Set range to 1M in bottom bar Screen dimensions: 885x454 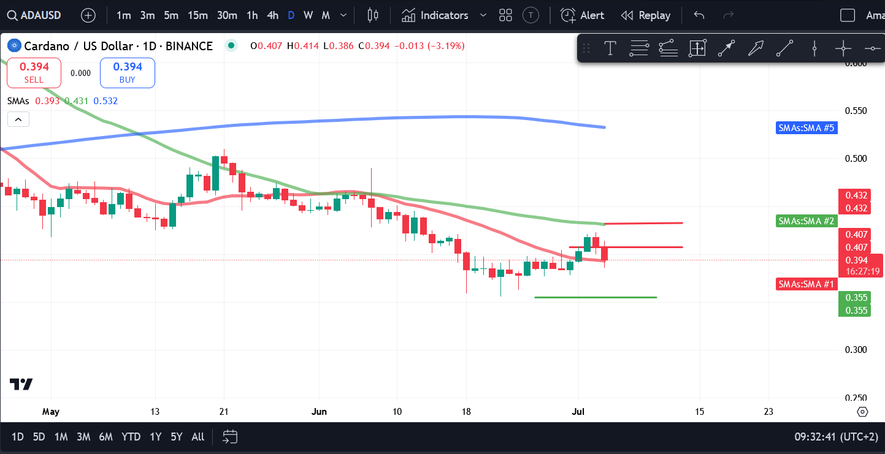click(x=61, y=437)
